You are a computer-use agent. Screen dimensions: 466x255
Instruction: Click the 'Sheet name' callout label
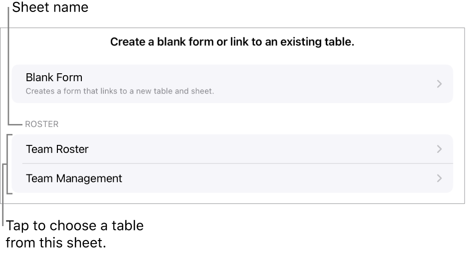(x=50, y=7)
